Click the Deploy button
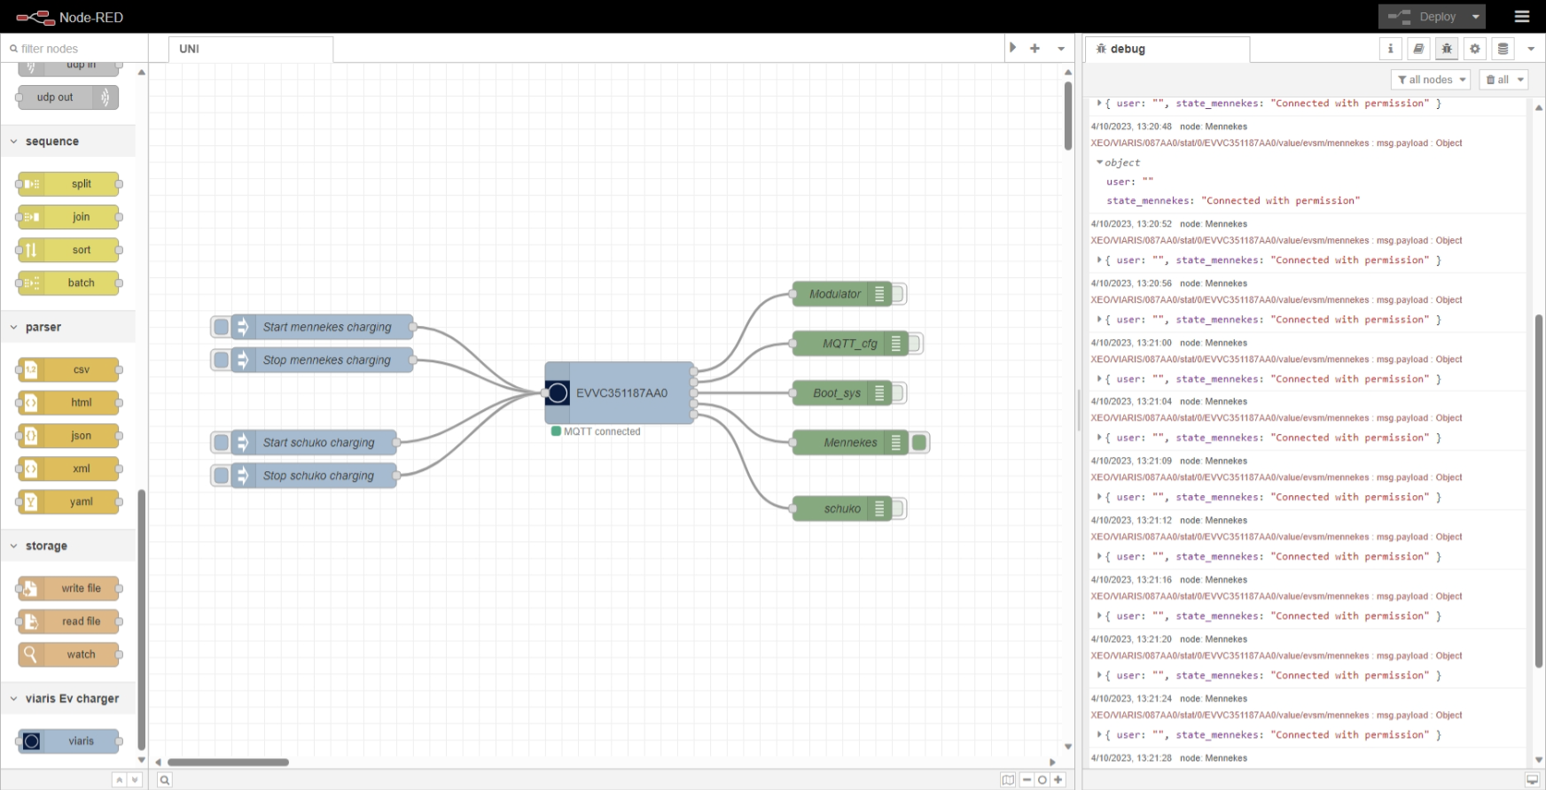 (1421, 17)
